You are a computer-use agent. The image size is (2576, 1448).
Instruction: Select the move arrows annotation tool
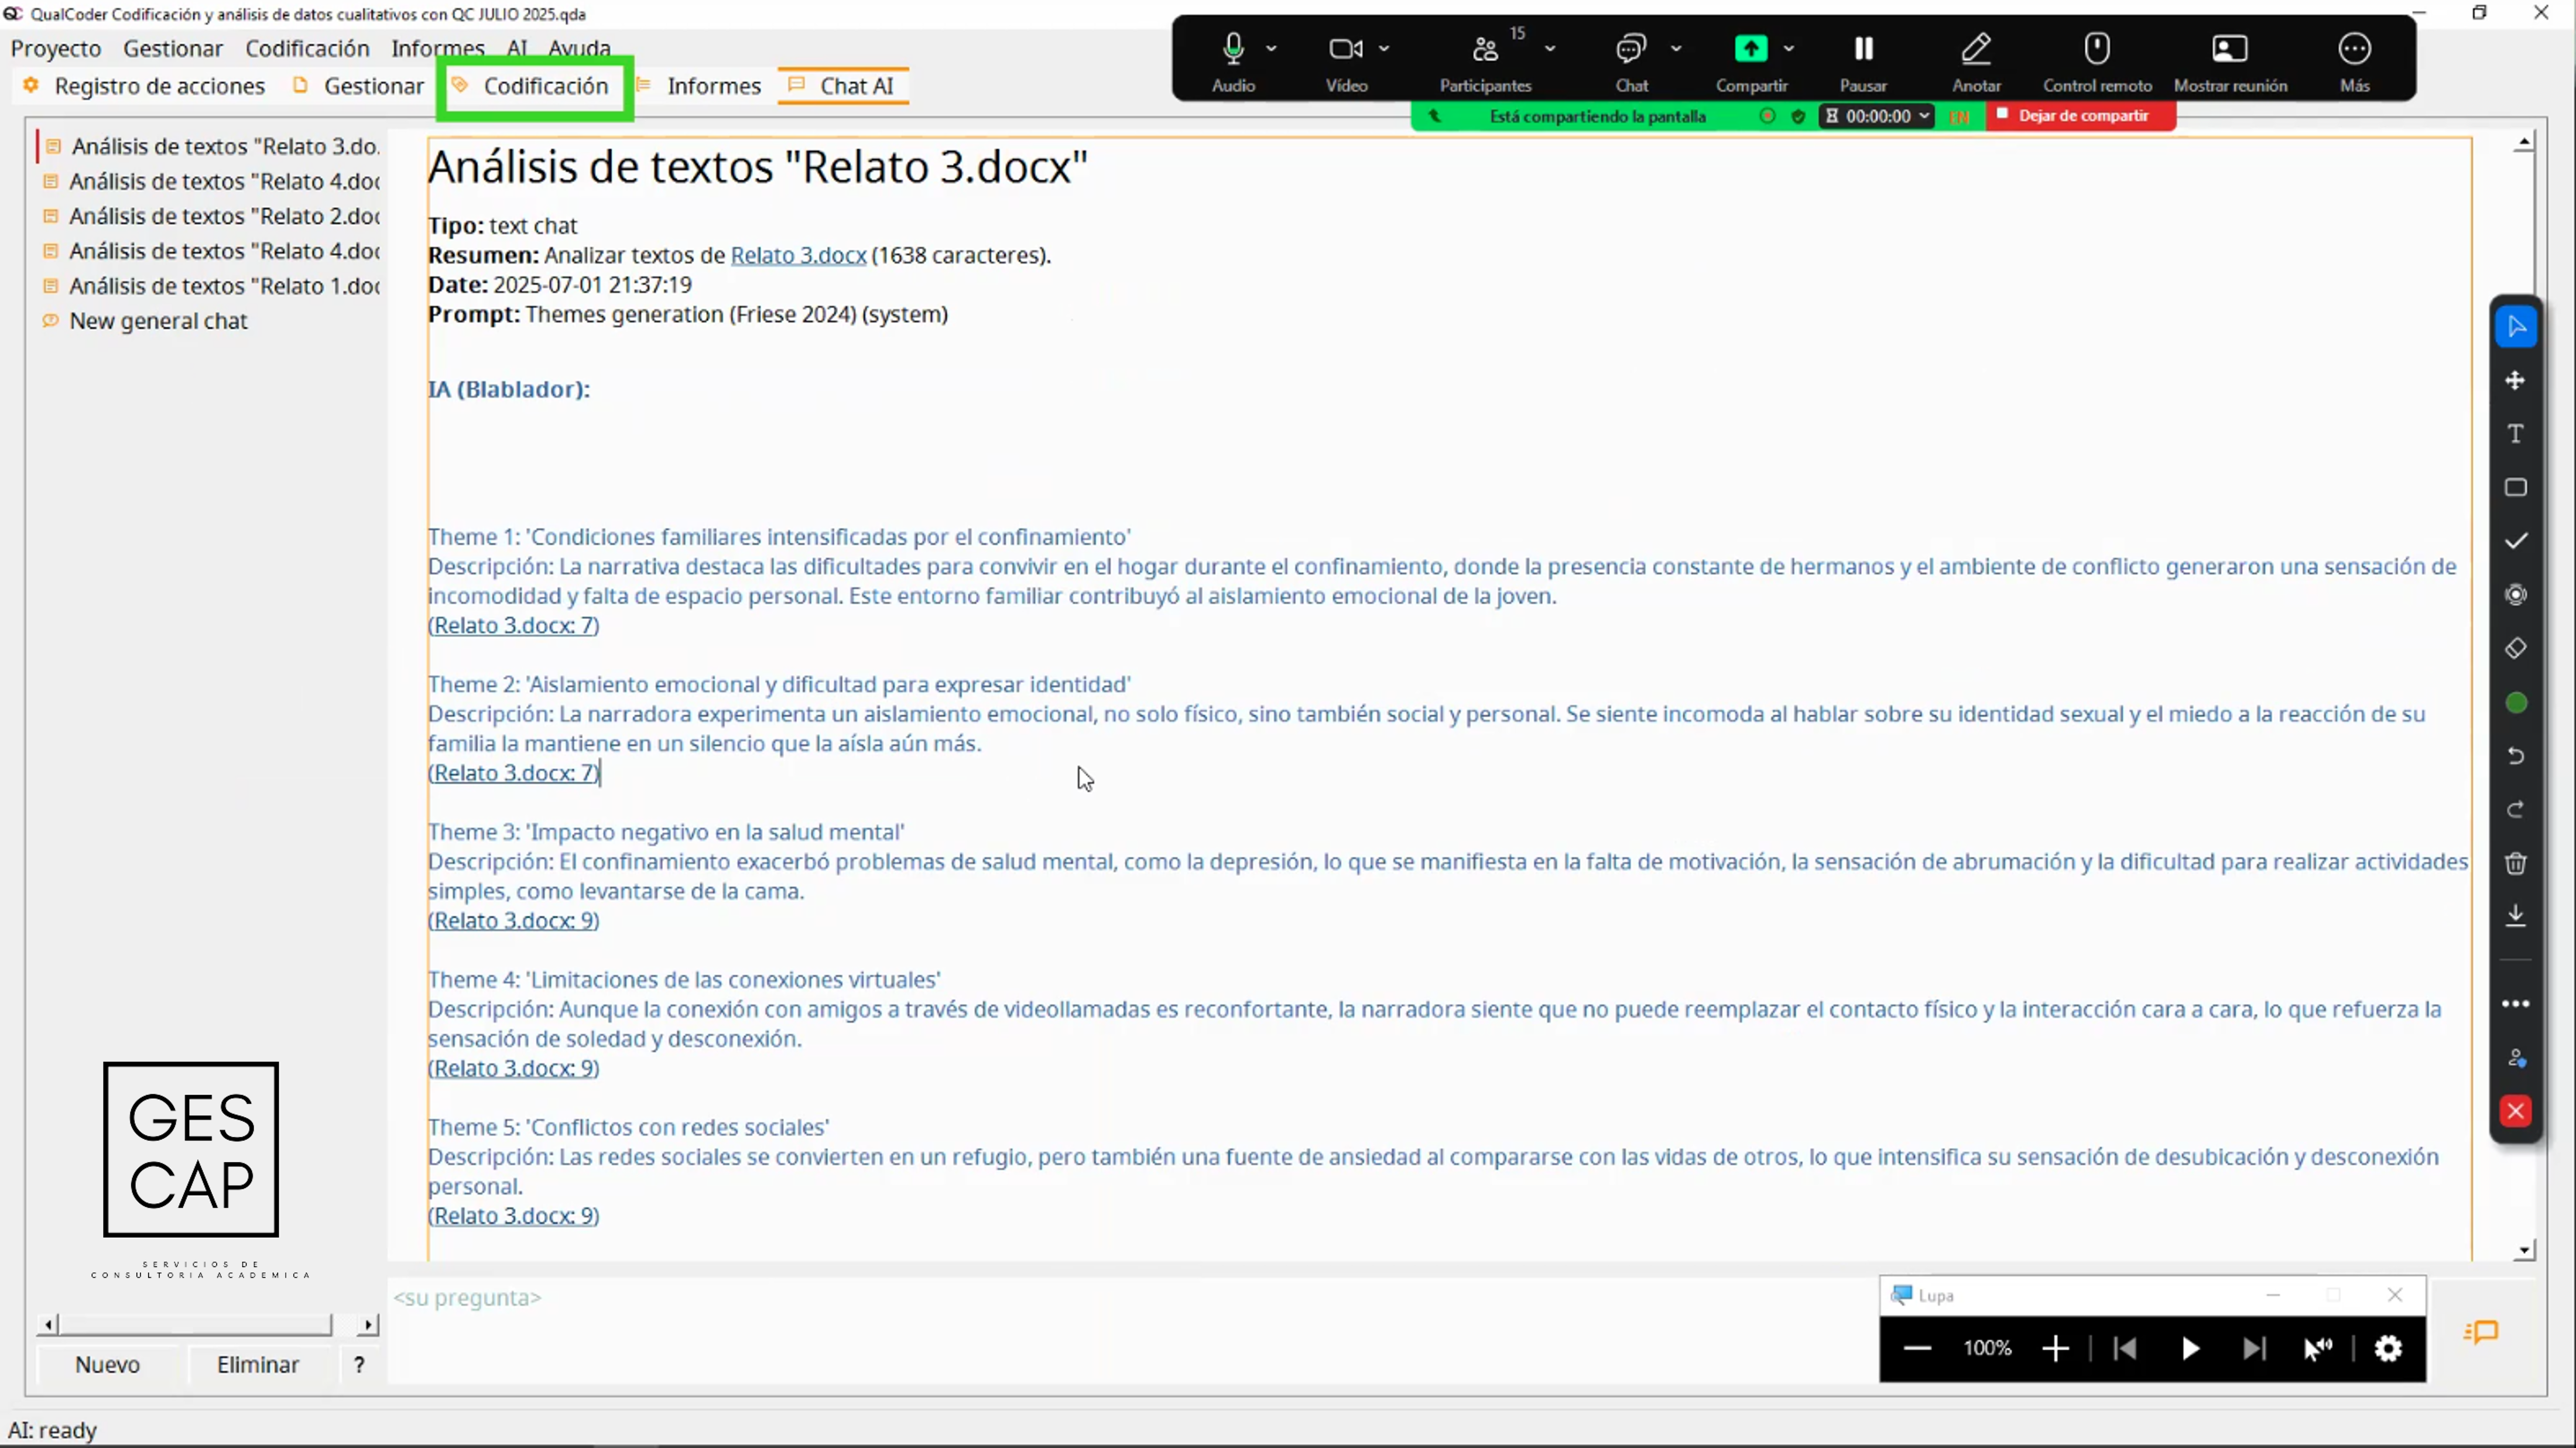(2516, 380)
